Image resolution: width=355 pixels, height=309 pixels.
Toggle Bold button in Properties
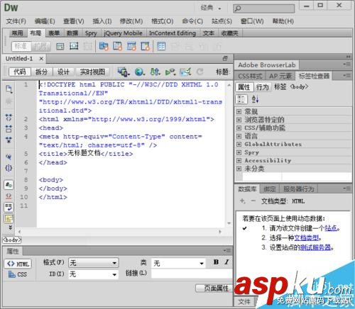pyautogui.click(x=216, y=262)
